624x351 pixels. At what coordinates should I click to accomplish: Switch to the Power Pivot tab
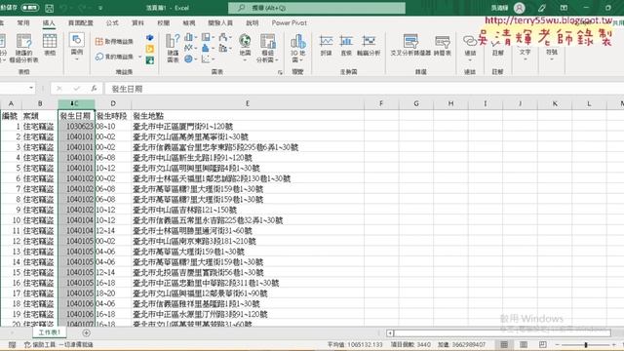click(x=290, y=23)
